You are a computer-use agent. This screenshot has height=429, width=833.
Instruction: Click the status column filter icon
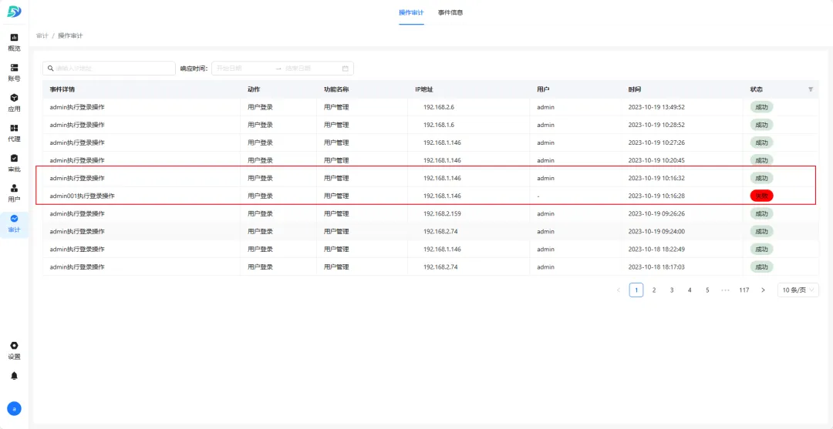[810, 89]
